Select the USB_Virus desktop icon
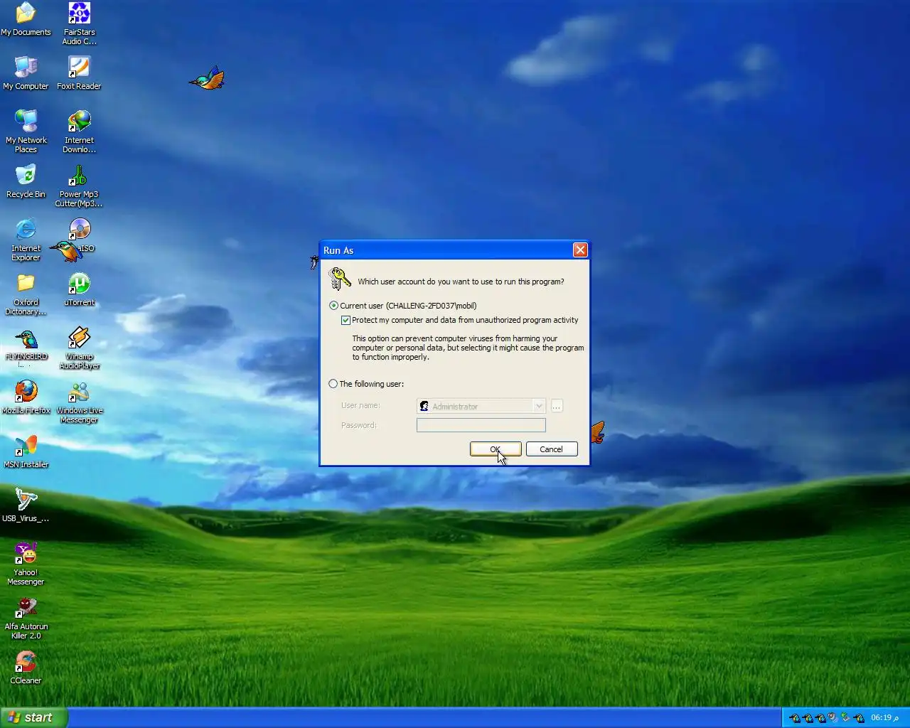 click(x=26, y=505)
